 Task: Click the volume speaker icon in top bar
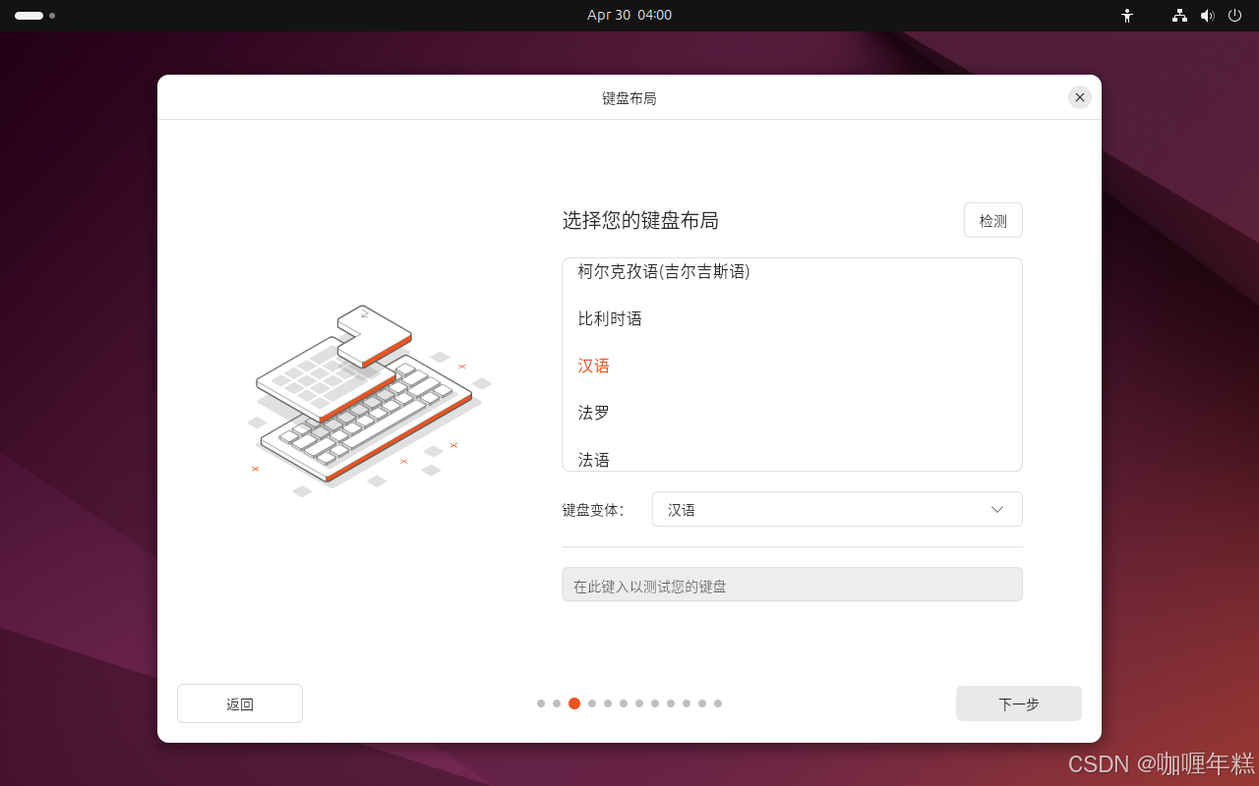(1208, 16)
